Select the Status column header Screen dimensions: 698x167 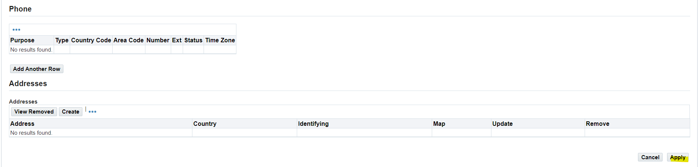193,40
